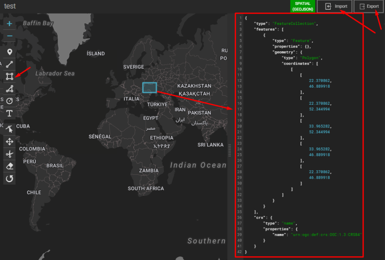Image resolution: width=385 pixels, height=260 pixels.
Task: Click the green SPATIAL (GEOJSON) badge
Action: [x=302, y=6]
